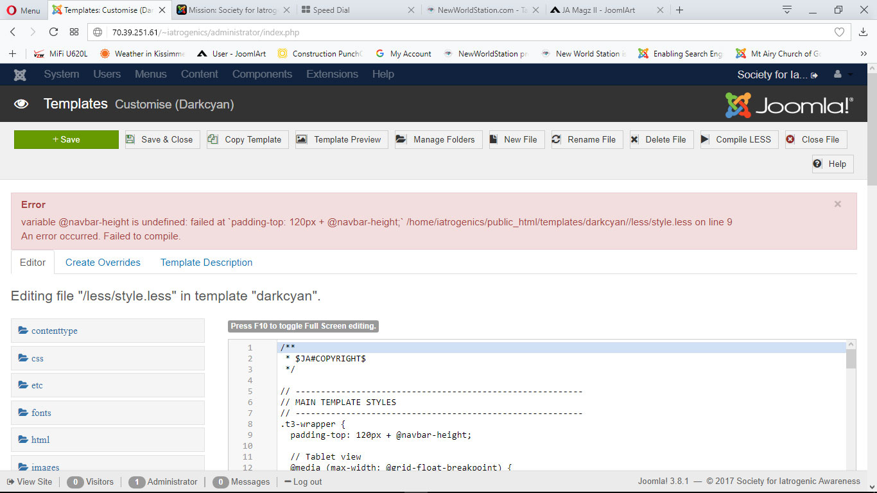Image resolution: width=877 pixels, height=493 pixels.
Task: Click the Joomla logo icon in admin menu
Action: pos(20,74)
